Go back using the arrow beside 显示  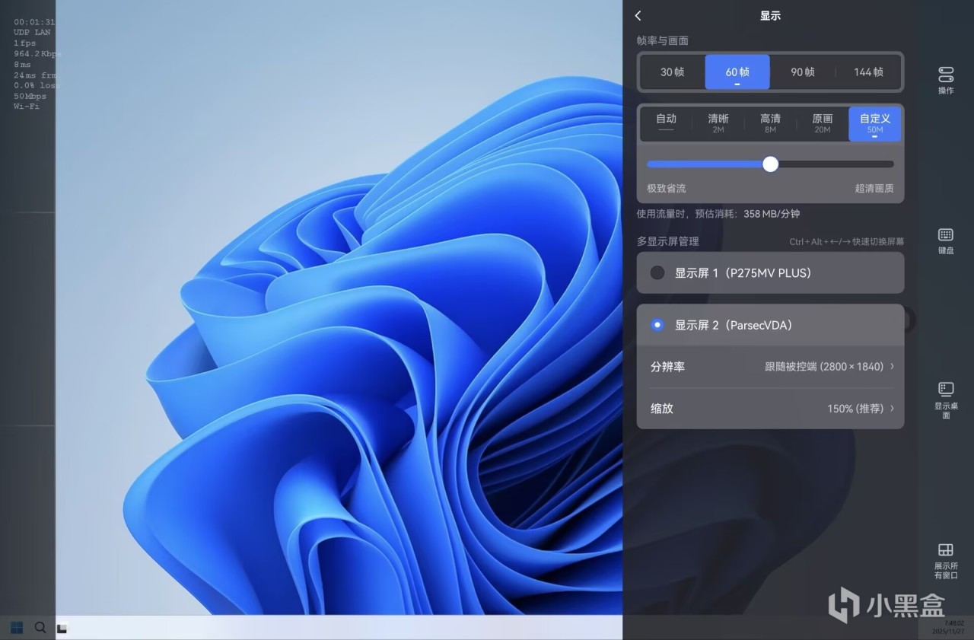[638, 16]
